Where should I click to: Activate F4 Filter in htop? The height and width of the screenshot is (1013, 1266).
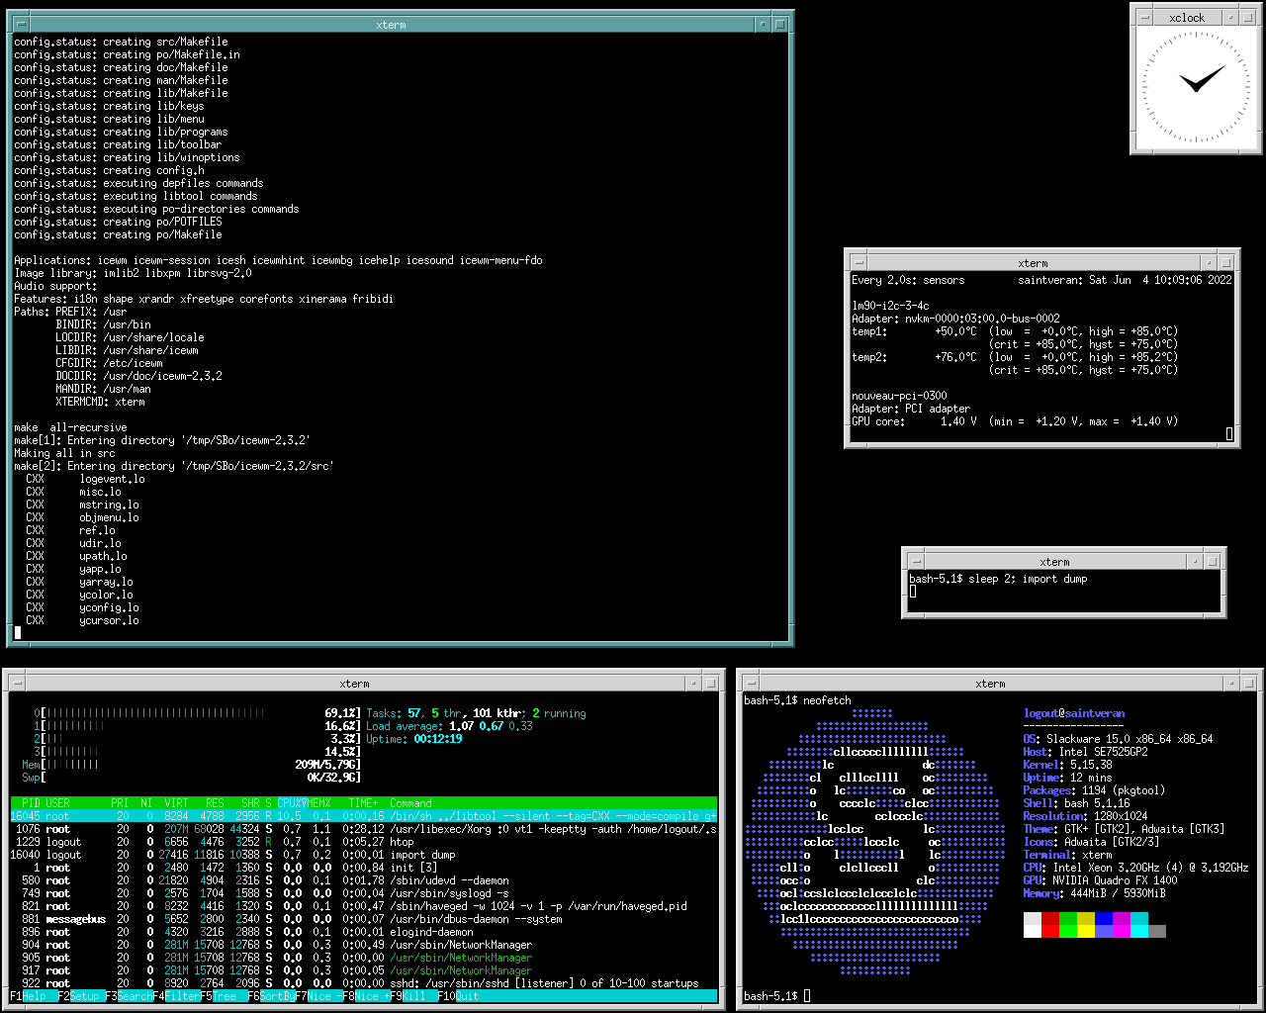point(176,996)
